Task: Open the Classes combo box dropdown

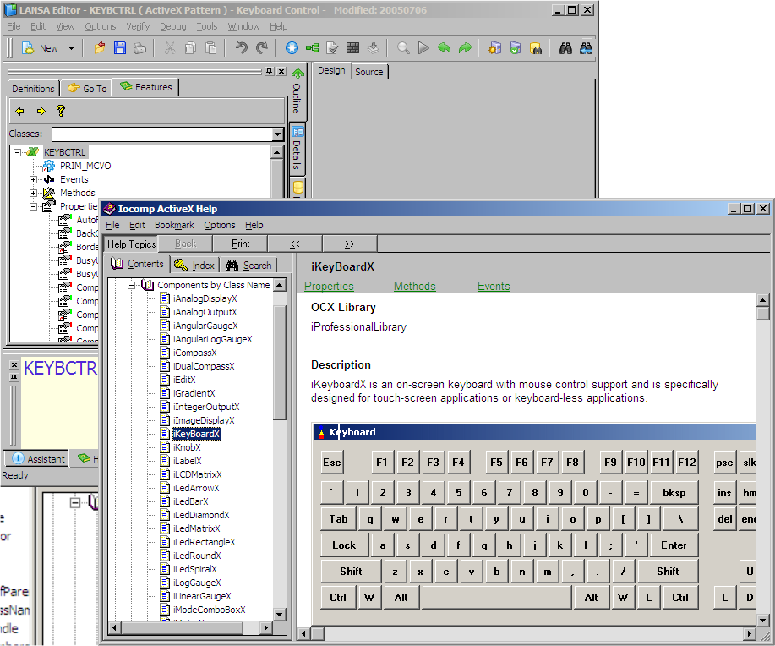Action: [278, 134]
